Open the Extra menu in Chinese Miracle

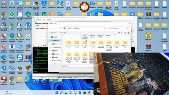click(44, 20)
